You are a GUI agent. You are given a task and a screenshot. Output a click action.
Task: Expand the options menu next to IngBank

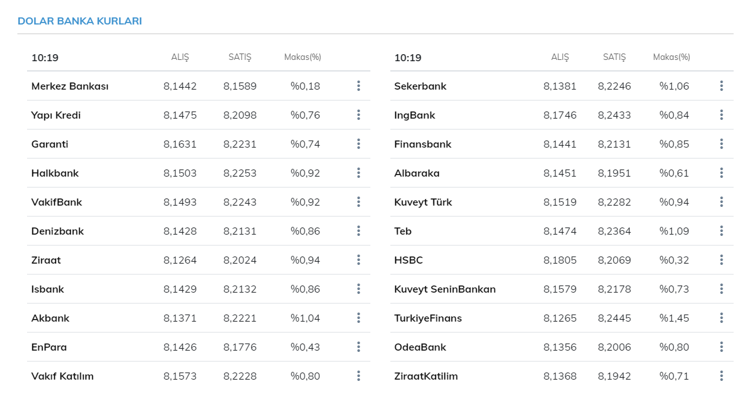click(721, 115)
